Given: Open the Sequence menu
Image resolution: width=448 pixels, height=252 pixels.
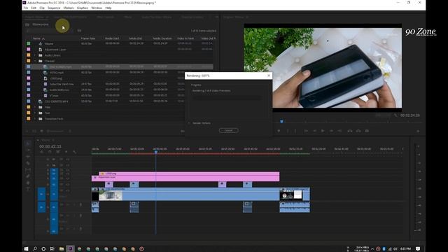Looking at the screenshot, I should point(54,8).
